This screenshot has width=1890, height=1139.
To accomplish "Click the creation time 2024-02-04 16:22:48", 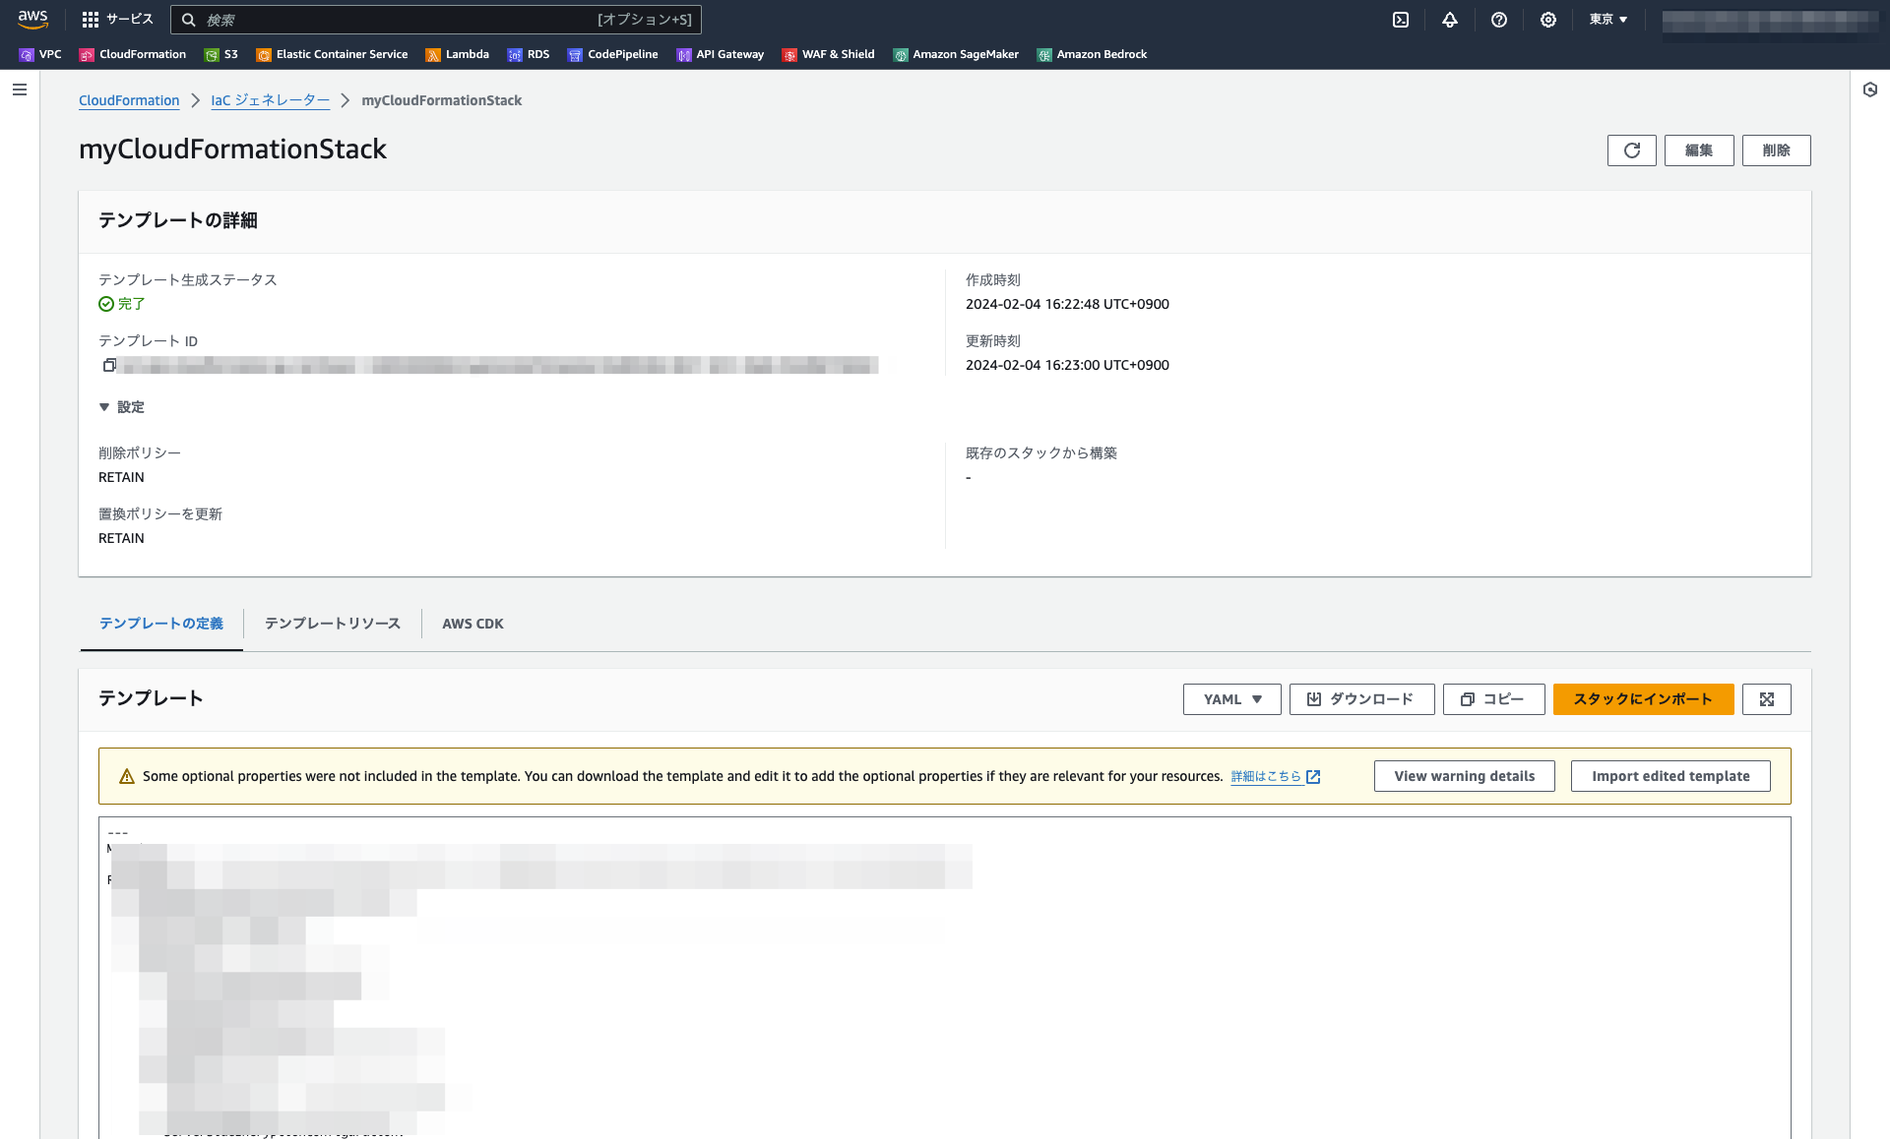I will coord(1067,304).
